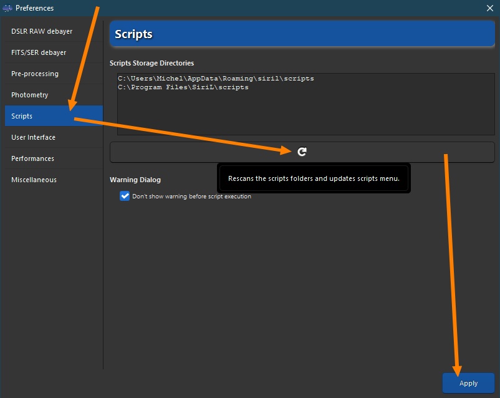Image resolution: width=500 pixels, height=398 pixels.
Task: Click the Siril app icon in title bar
Action: coord(7,8)
